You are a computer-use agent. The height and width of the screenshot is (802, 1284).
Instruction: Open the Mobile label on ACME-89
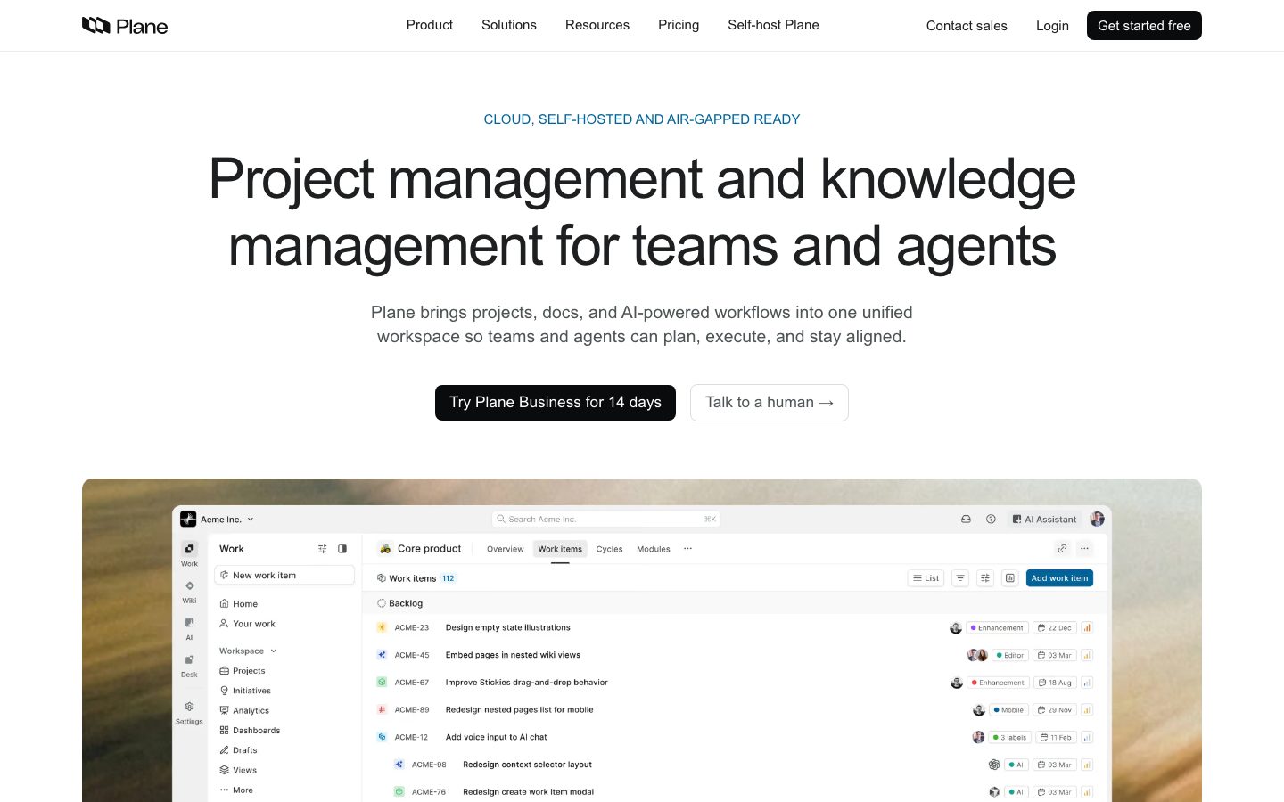point(1008,710)
